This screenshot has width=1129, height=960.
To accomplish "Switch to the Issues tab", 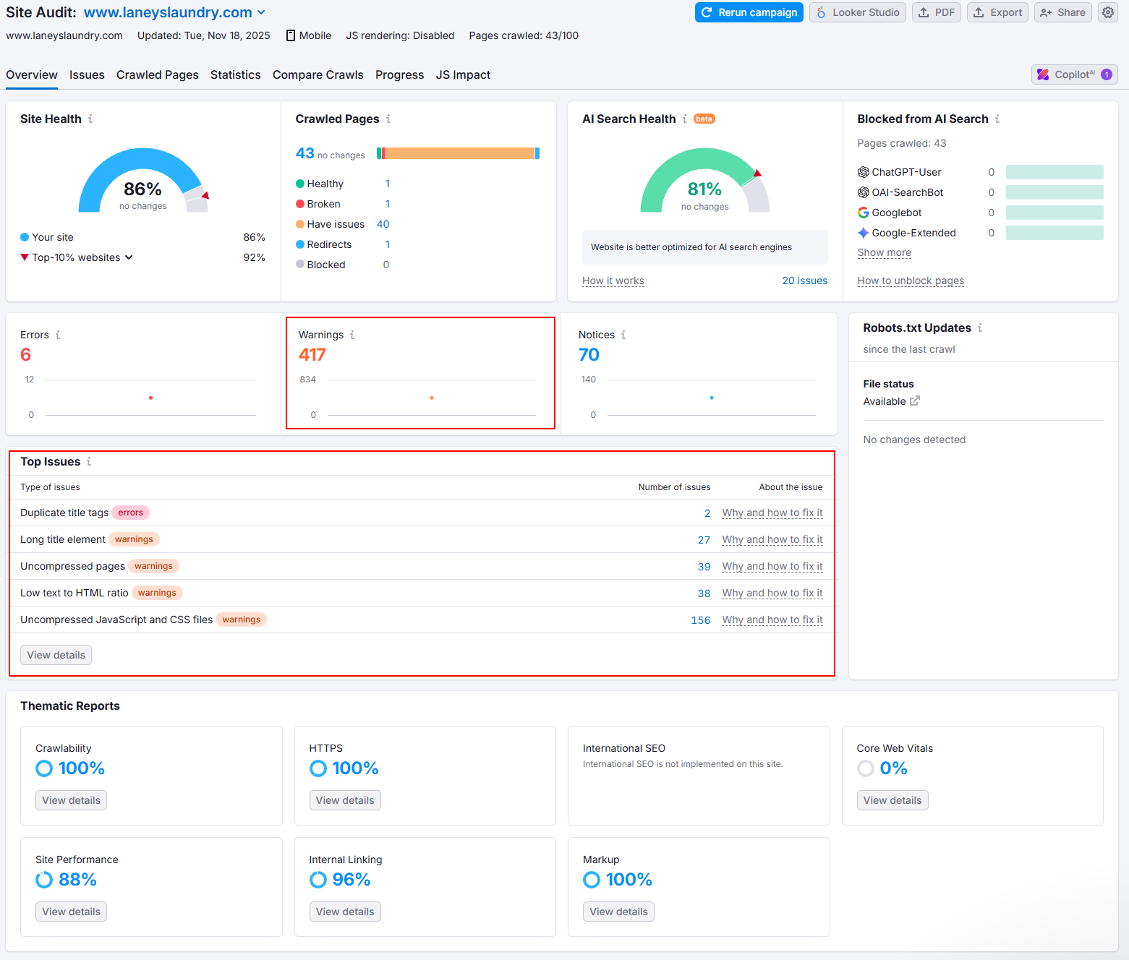I will point(87,75).
